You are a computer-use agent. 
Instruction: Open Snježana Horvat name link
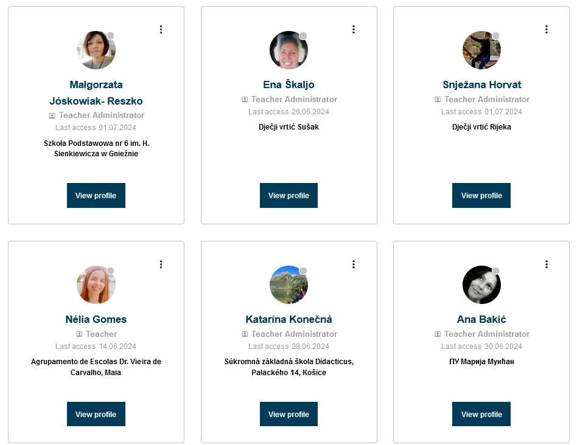click(481, 85)
